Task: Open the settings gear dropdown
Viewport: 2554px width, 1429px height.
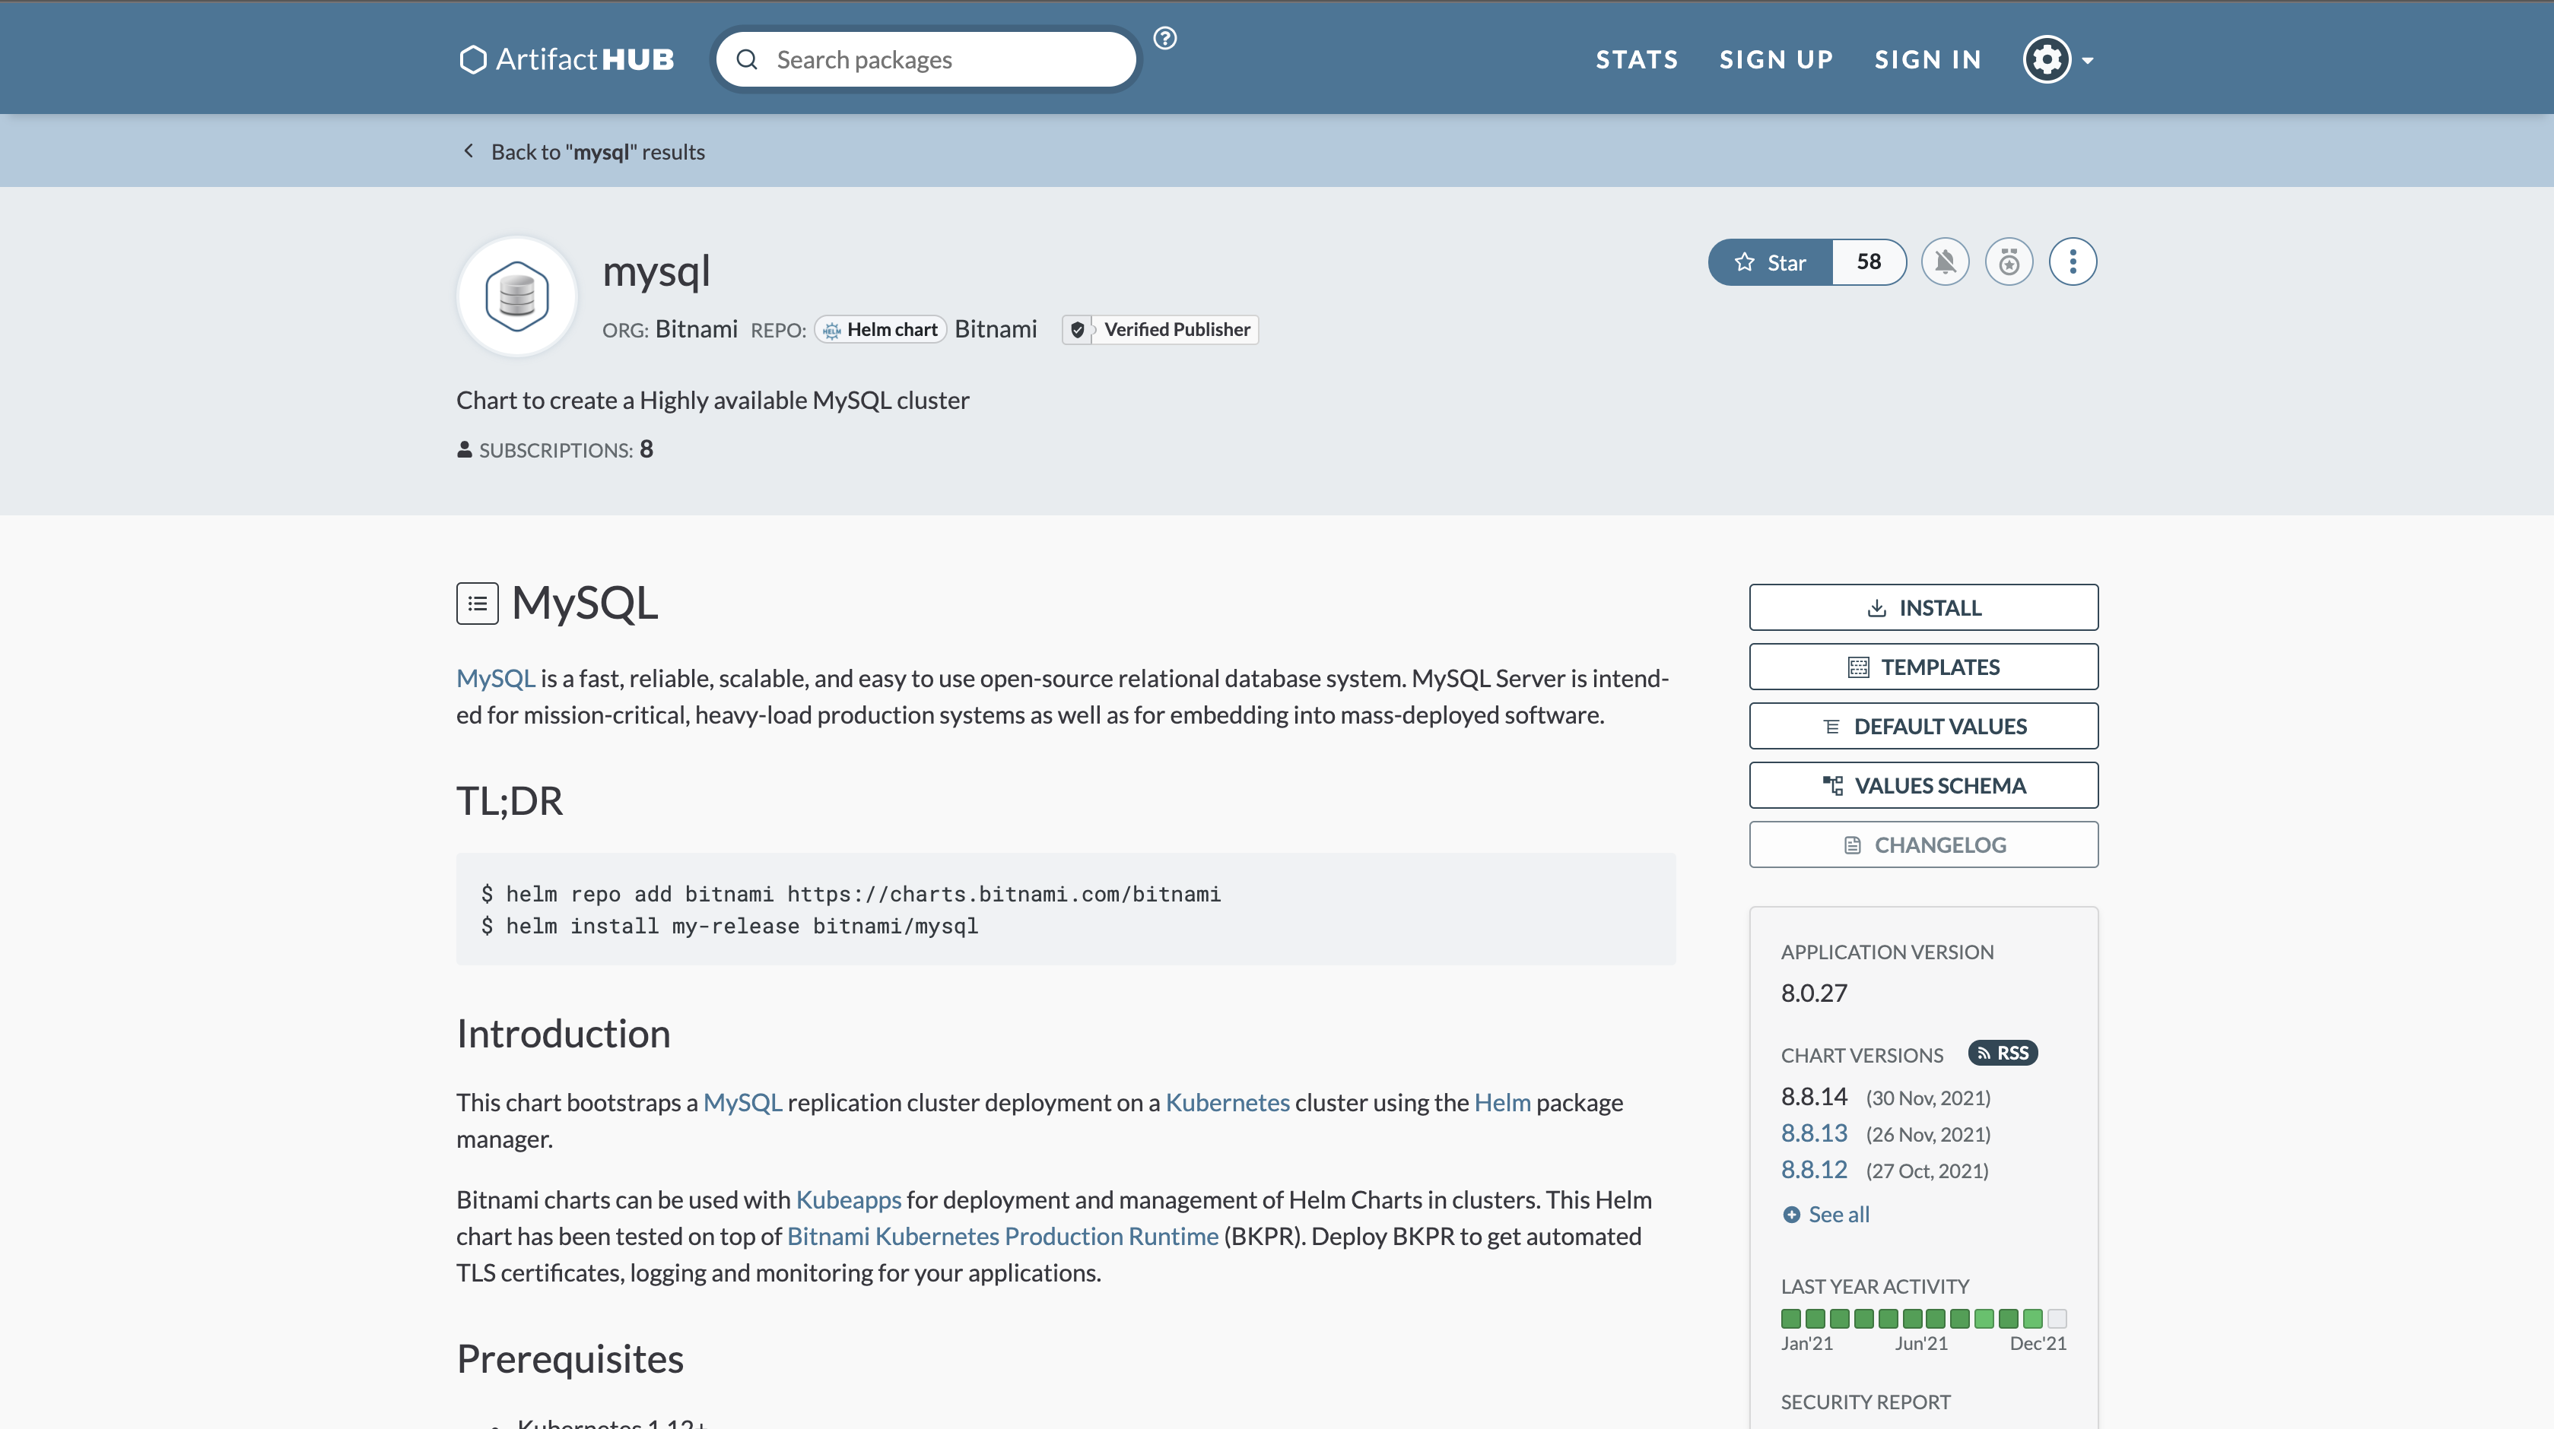Action: pyautogui.click(x=2058, y=61)
